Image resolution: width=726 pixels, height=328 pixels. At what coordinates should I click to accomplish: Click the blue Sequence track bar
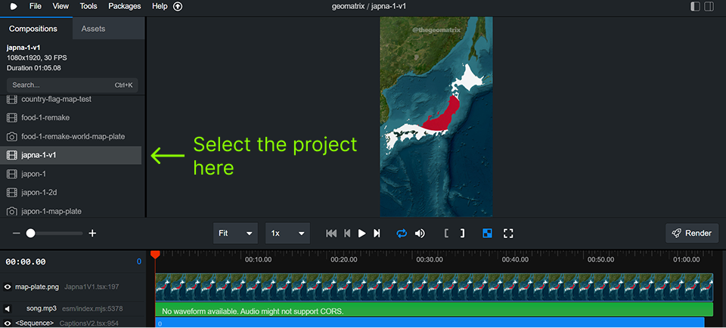tap(430, 323)
